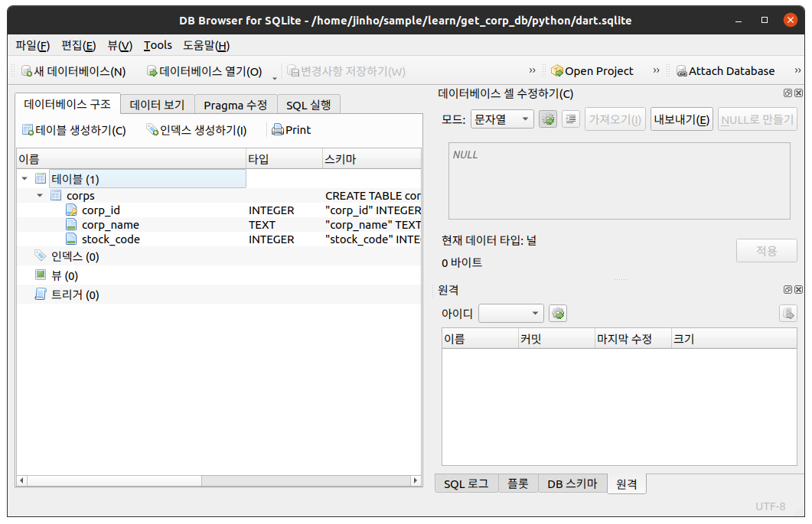
Task: Switch to the 플롯 tab
Action: point(518,483)
